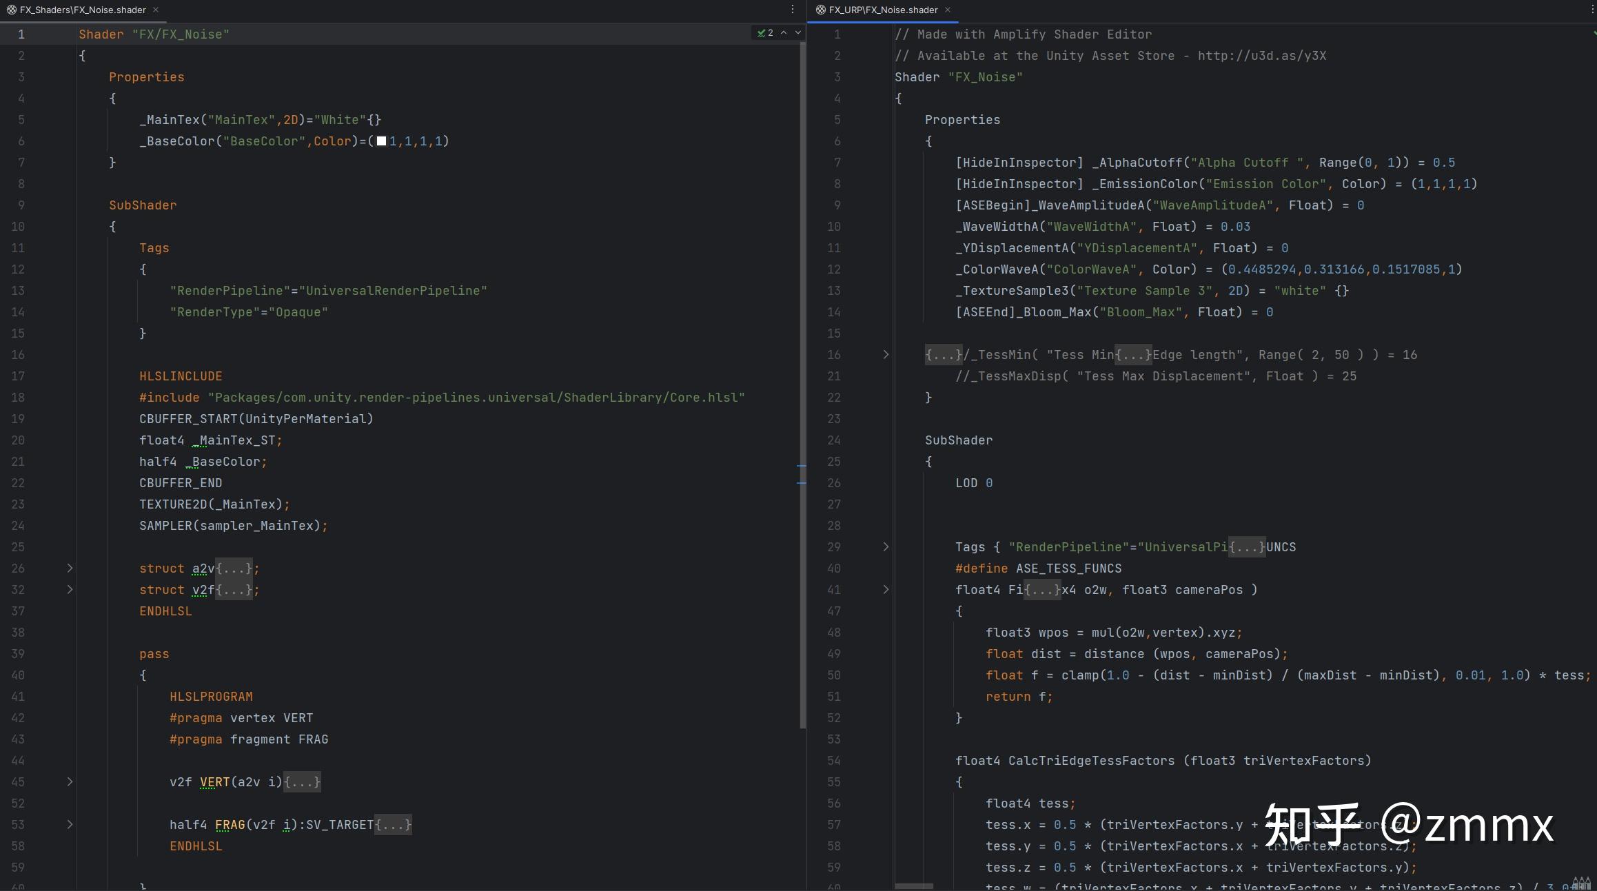This screenshot has width=1597, height=891.
Task: Click LOD 0 in right editor
Action: (x=974, y=483)
